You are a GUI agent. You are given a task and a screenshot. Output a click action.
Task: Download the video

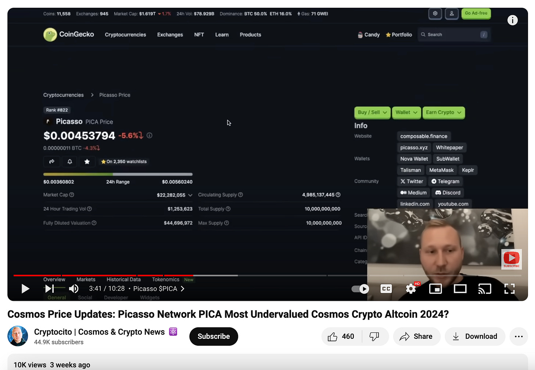click(x=475, y=336)
